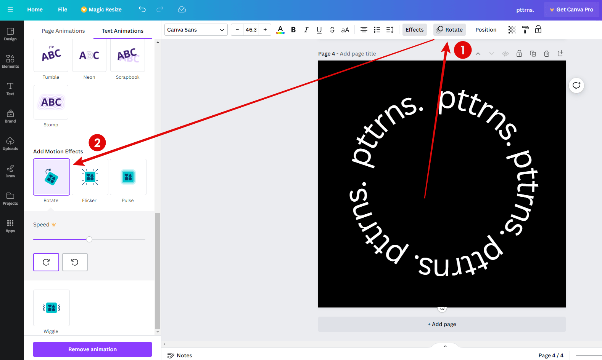Click the Speed slider handle
The width and height of the screenshot is (602, 360).
89,239
